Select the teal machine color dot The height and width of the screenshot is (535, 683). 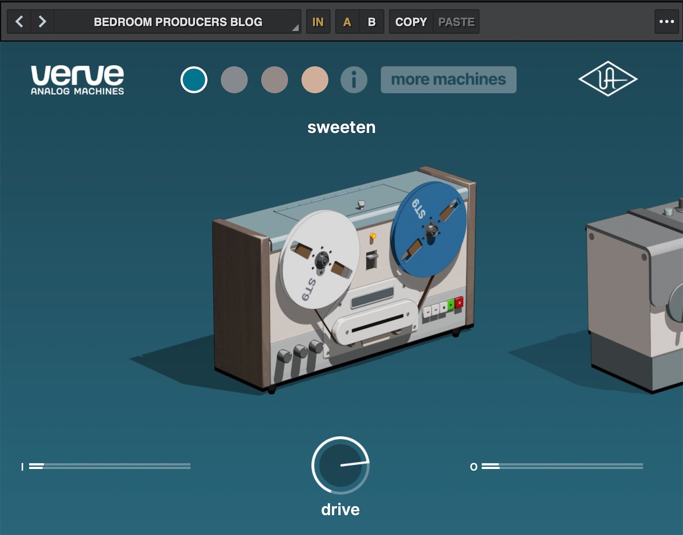(x=194, y=80)
